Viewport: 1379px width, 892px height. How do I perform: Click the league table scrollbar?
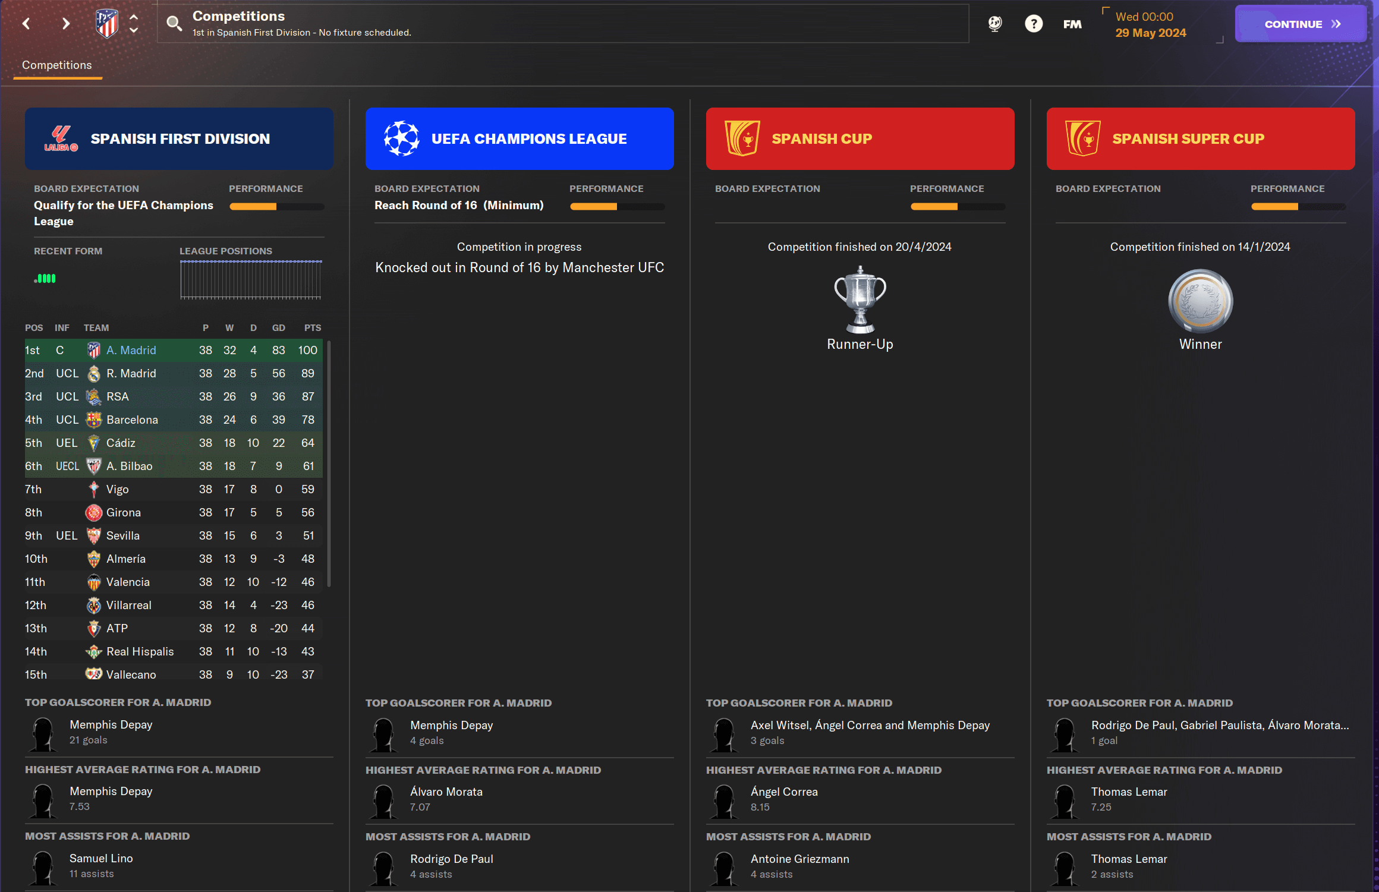click(329, 464)
